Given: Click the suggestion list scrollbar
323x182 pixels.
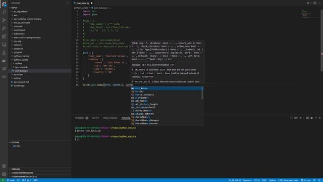Looking at the screenshot, I should click(202, 93).
